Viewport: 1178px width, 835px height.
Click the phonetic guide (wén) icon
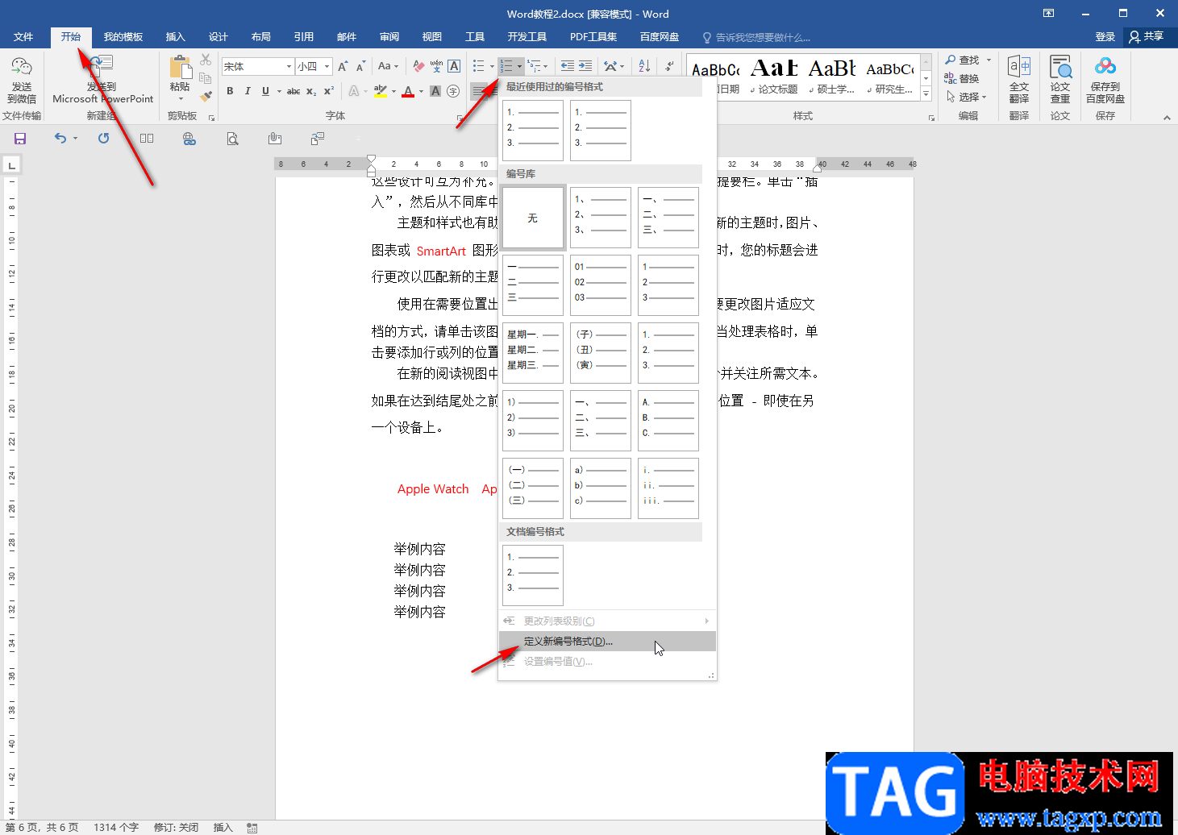436,66
